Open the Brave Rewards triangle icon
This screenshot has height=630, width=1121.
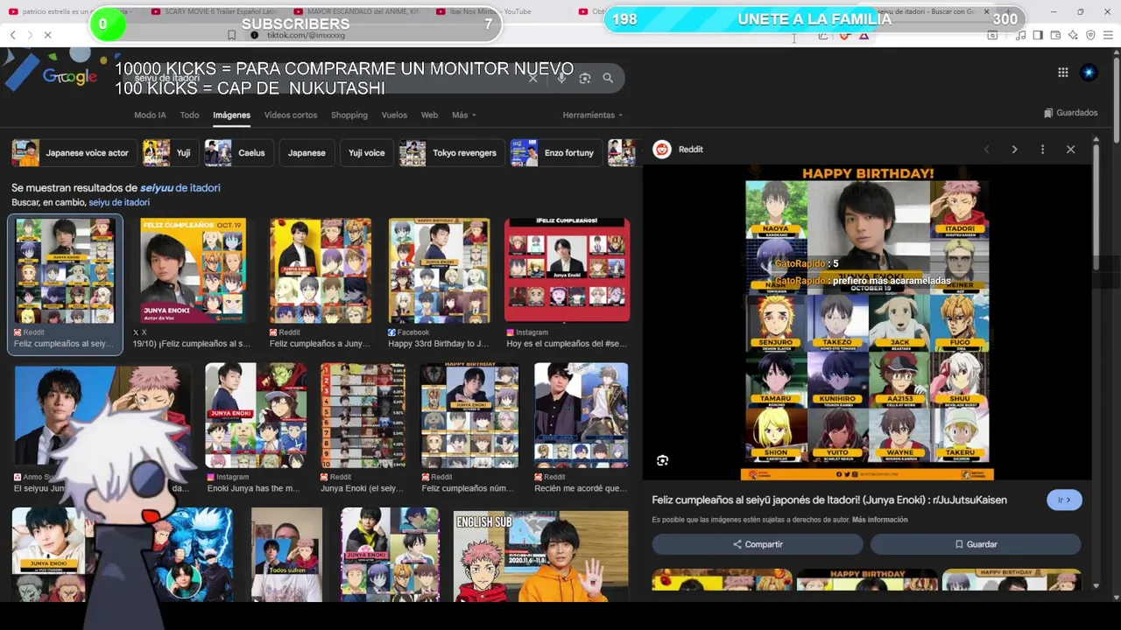click(x=864, y=35)
